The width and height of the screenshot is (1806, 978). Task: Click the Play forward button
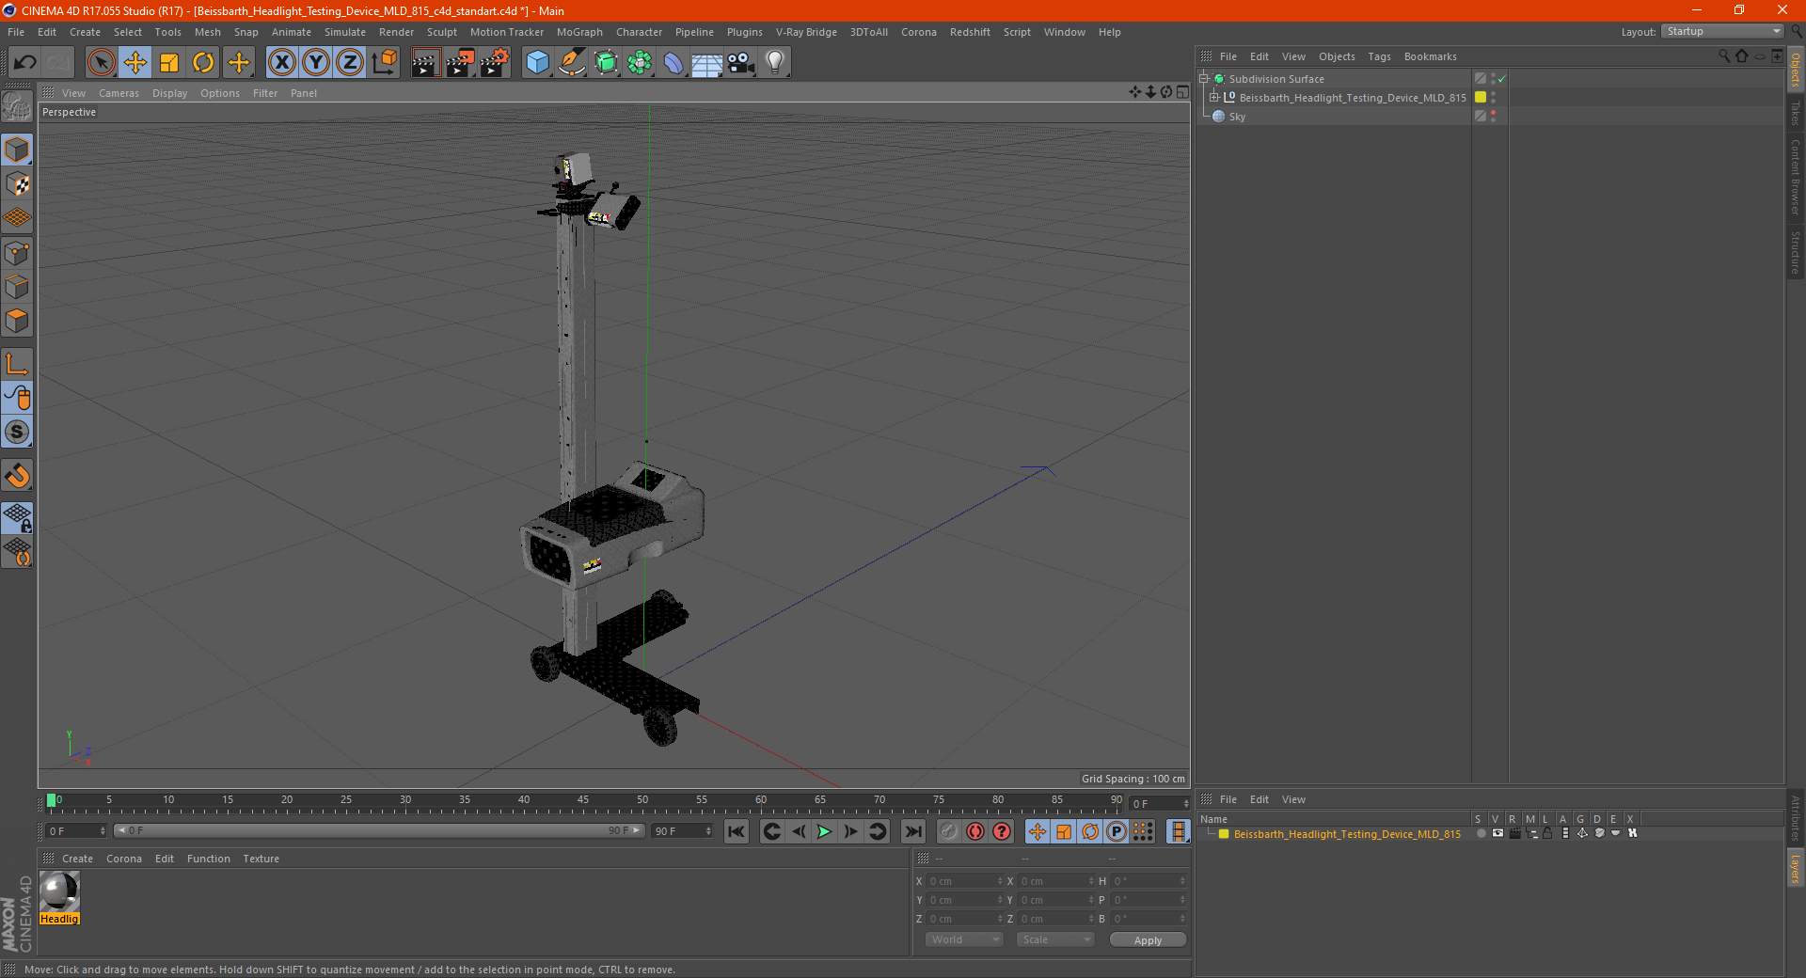click(824, 831)
